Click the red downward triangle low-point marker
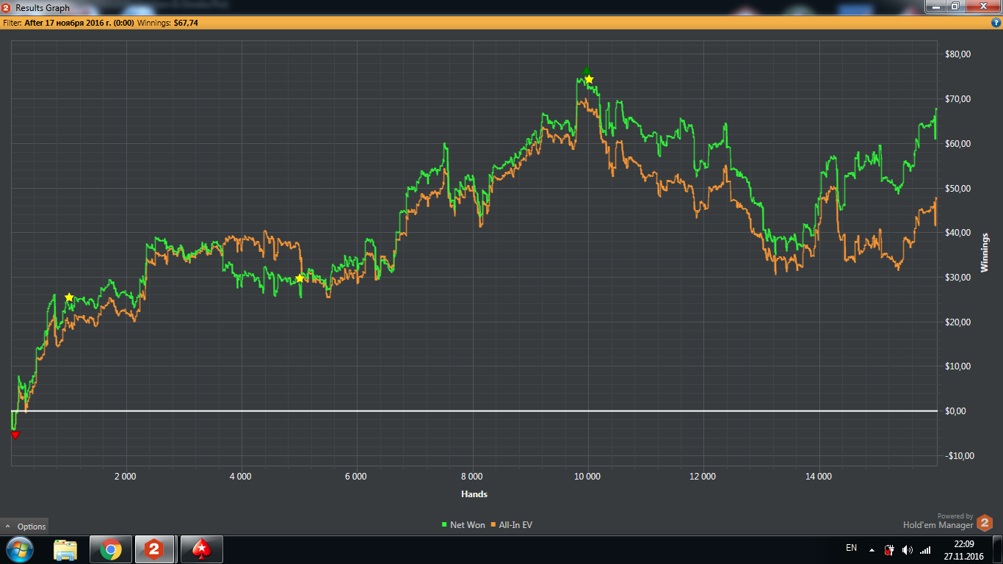 pos(15,435)
